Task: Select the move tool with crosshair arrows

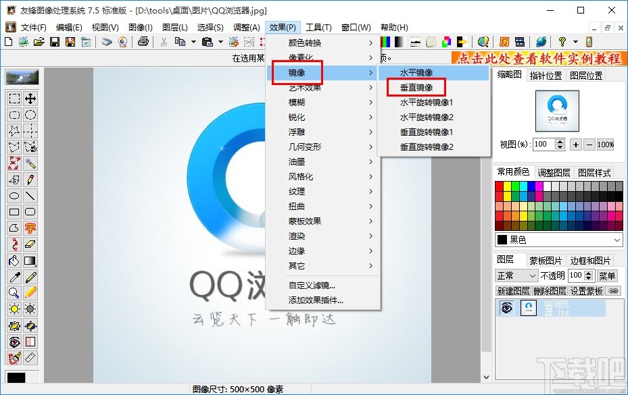Action: [x=30, y=98]
